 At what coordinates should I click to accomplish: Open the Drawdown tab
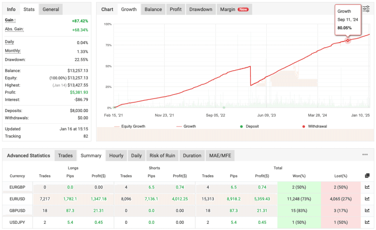[201, 9]
